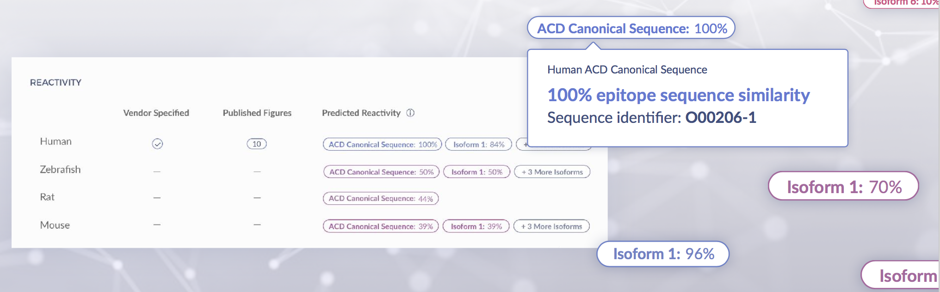The height and width of the screenshot is (292, 940).
Task: Click the 100% epitope sequence similarity text
Action: tap(679, 95)
